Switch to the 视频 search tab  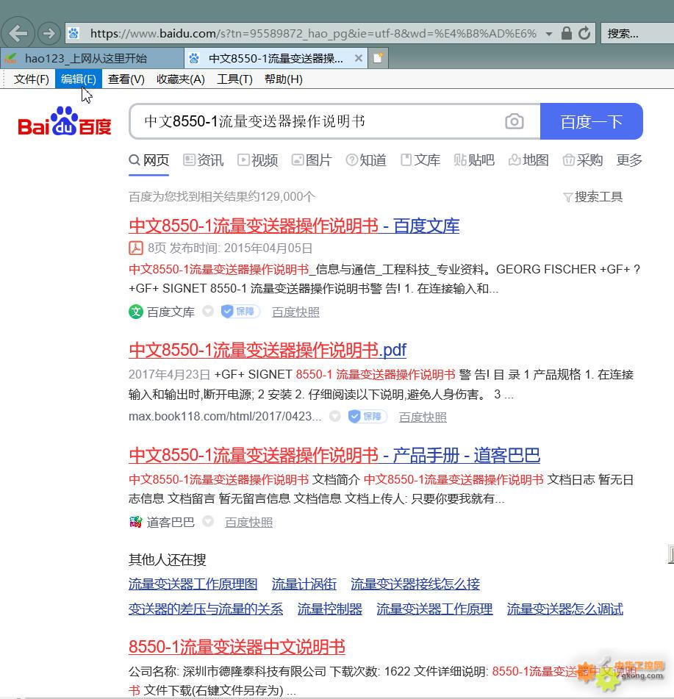click(x=258, y=160)
